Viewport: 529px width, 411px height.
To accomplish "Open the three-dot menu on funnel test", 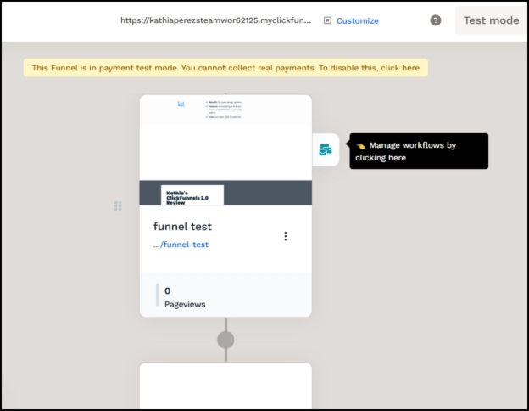I will [x=286, y=236].
